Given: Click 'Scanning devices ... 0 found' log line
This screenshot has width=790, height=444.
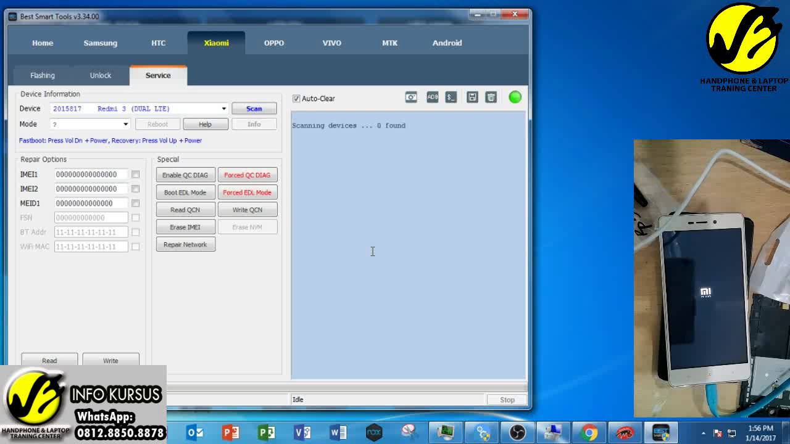Looking at the screenshot, I should (x=349, y=126).
